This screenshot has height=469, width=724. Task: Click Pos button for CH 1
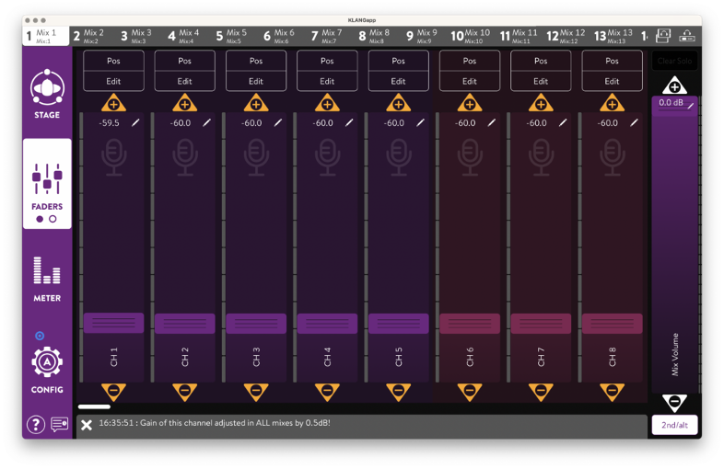tap(113, 61)
